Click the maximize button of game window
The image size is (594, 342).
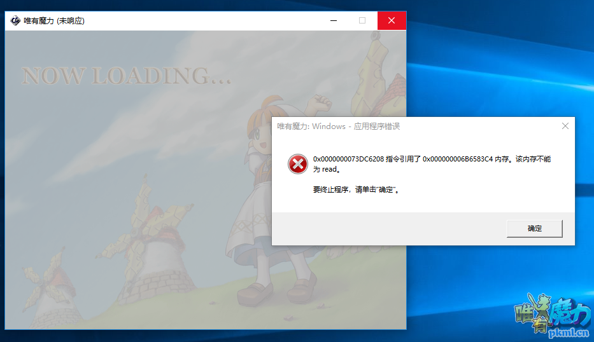pyautogui.click(x=362, y=20)
